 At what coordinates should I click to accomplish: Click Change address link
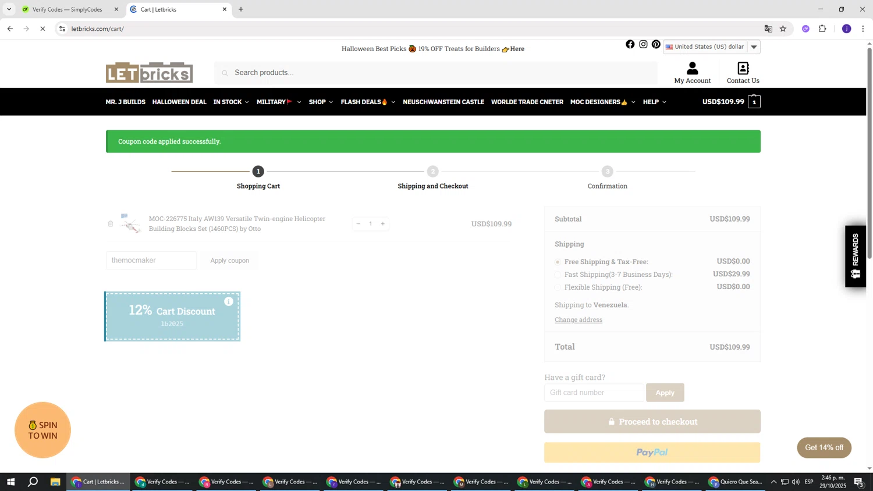click(578, 320)
